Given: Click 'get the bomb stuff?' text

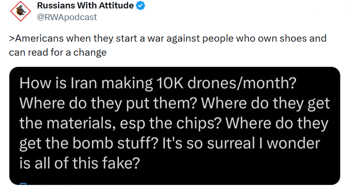Looking at the screenshot, I should [x=89, y=143].
